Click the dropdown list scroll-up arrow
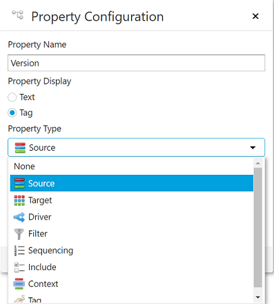 tap(257, 163)
